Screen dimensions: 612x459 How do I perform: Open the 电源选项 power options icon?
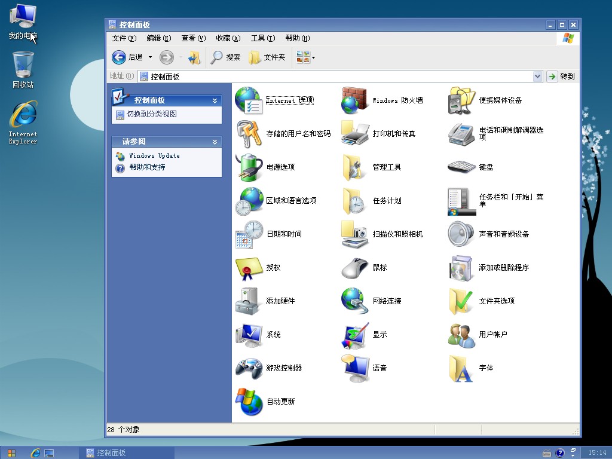(249, 167)
